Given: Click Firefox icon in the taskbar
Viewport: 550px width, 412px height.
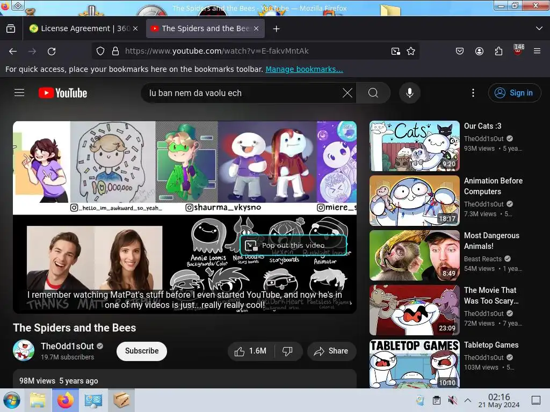Looking at the screenshot, I should [x=66, y=400].
